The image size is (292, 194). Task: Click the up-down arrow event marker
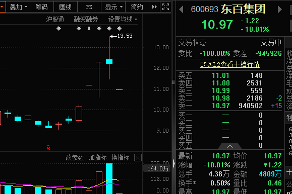click(89, 29)
